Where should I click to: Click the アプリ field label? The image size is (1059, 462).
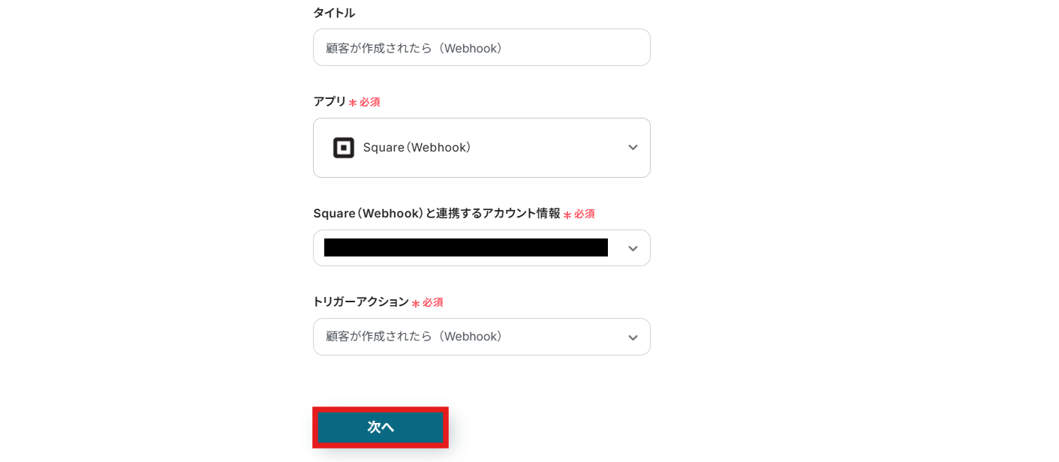(329, 101)
